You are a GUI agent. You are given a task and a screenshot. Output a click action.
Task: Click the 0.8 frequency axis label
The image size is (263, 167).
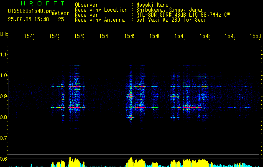(x=3, y=117)
